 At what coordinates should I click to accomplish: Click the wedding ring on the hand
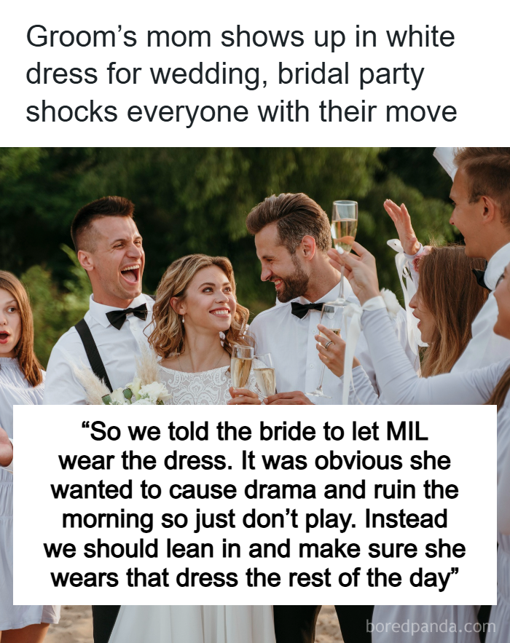pos(329,344)
